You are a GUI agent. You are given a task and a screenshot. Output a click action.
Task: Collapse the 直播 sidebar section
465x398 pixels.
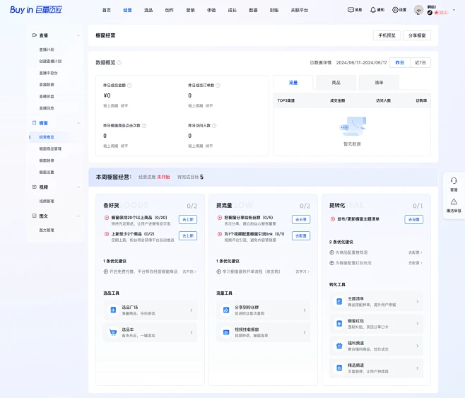point(78,35)
